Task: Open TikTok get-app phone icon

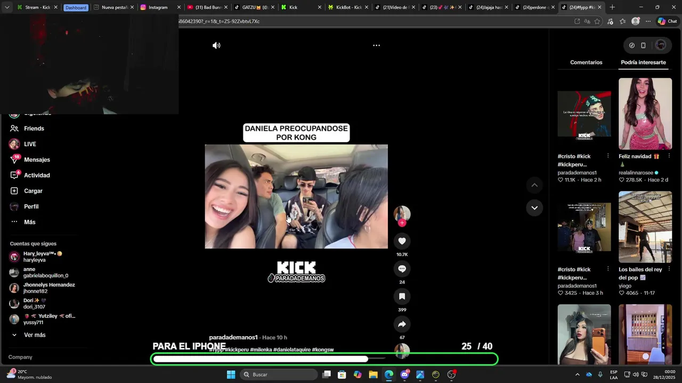Action: (643, 45)
